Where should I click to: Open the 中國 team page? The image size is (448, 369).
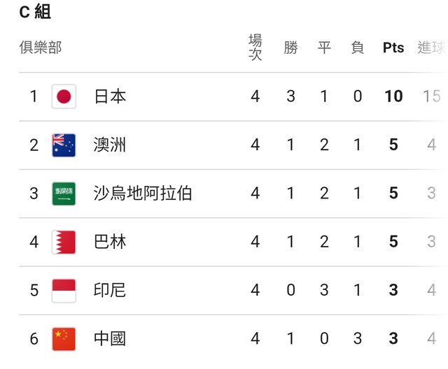[110, 339]
